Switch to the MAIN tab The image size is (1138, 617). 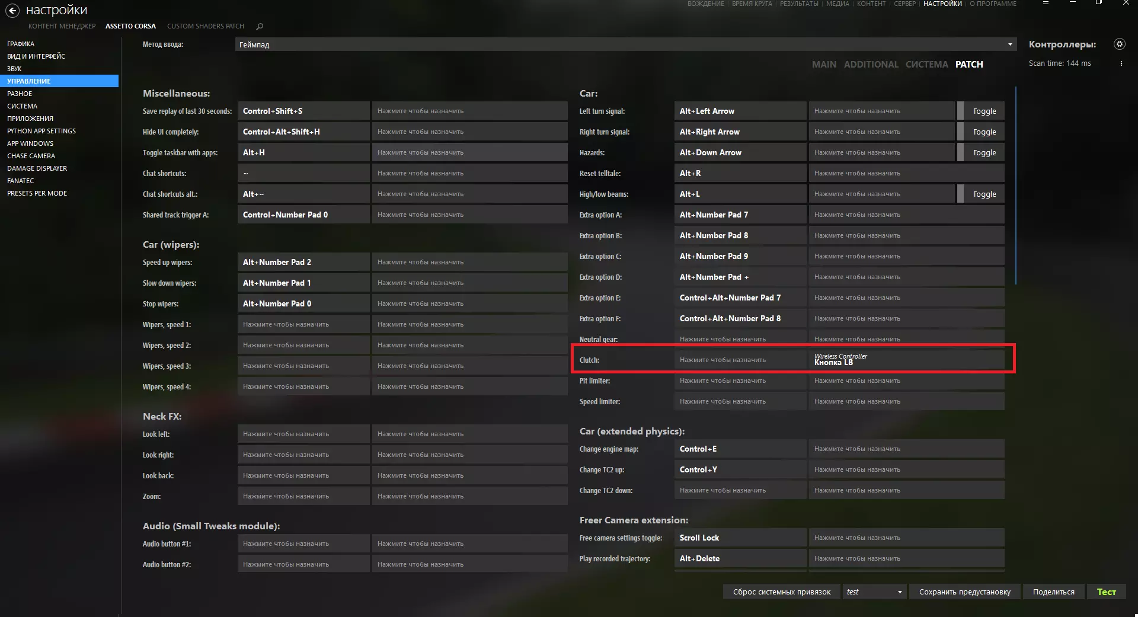[x=824, y=64]
